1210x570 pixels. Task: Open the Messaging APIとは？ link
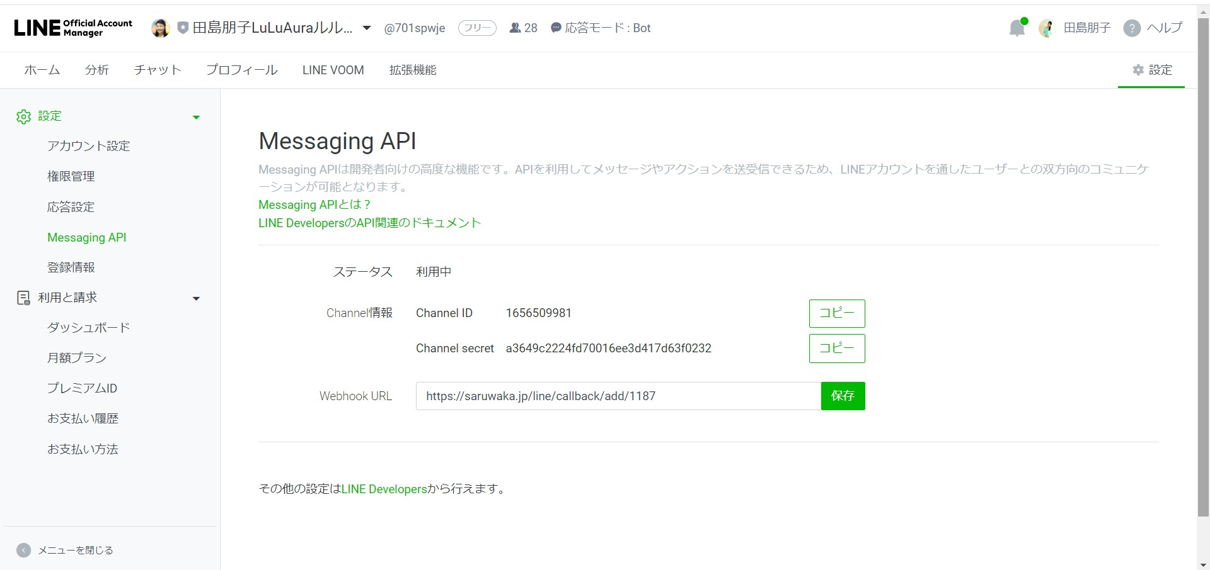pos(314,204)
